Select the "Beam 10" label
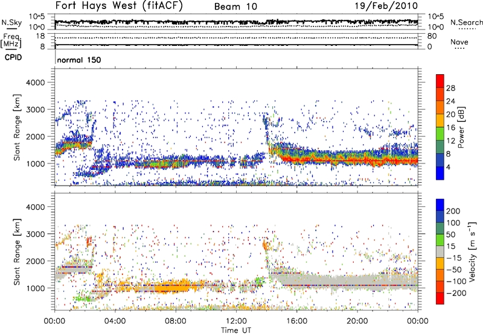483x334 pixels. 235,7
